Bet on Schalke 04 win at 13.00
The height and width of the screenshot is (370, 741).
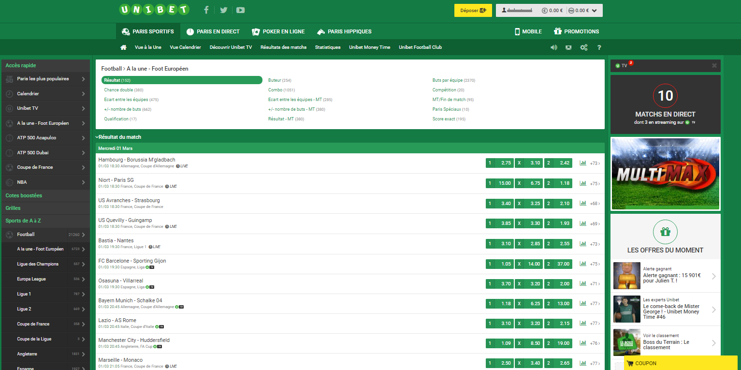tap(558, 304)
